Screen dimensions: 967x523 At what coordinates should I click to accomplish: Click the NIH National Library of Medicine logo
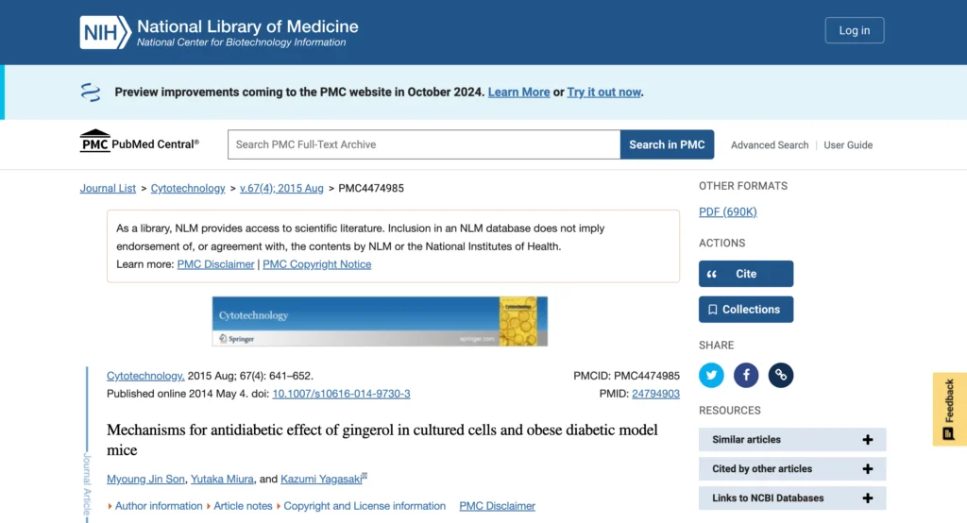pyautogui.click(x=219, y=32)
